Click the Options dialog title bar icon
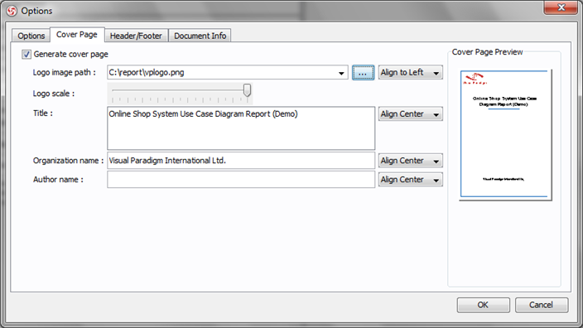The height and width of the screenshot is (328, 583). tap(12, 11)
